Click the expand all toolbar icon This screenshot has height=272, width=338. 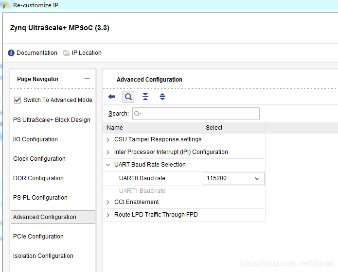162,97
